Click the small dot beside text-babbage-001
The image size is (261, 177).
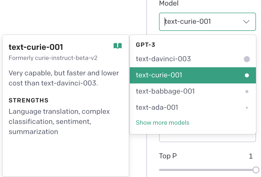(247, 92)
